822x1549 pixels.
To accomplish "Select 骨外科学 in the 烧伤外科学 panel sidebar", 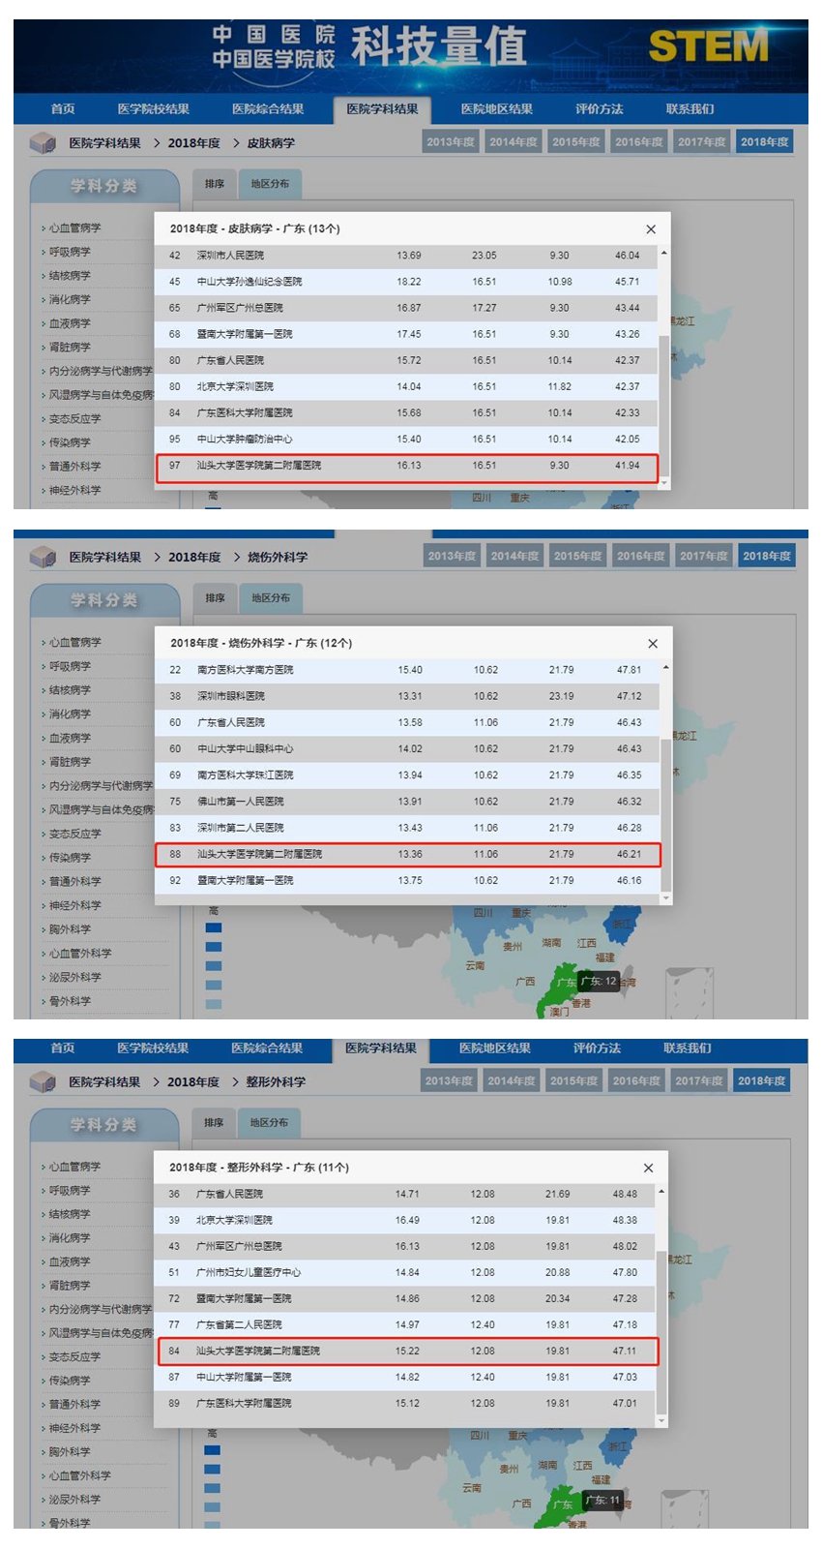I will point(70,1002).
